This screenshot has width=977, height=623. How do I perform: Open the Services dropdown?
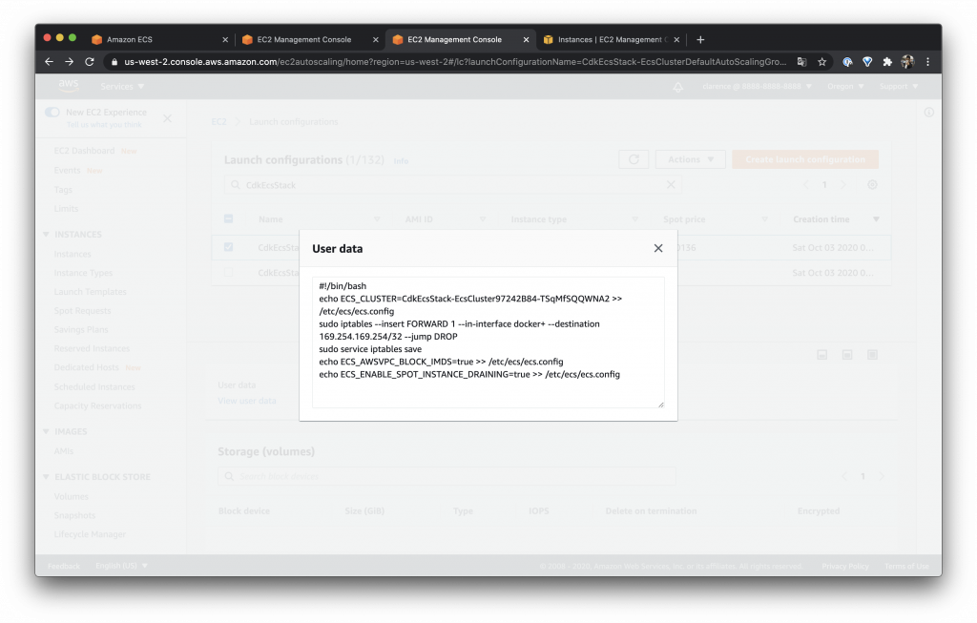122,87
